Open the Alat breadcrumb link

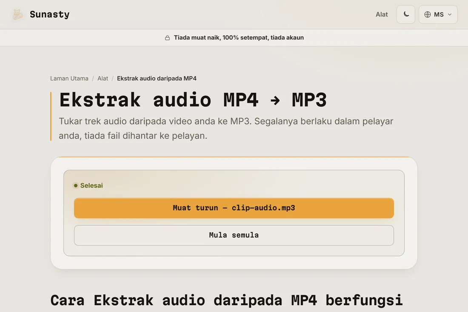103,78
